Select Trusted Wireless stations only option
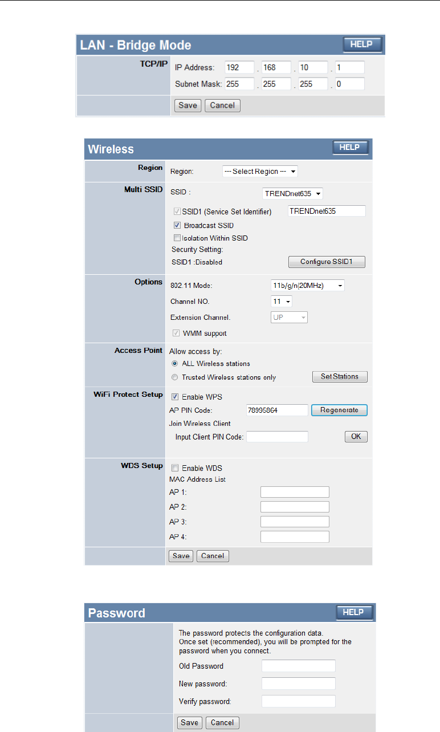This screenshot has height=732, width=440. tap(174, 377)
